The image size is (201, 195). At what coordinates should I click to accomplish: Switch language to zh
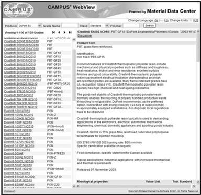[x=167, y=20]
